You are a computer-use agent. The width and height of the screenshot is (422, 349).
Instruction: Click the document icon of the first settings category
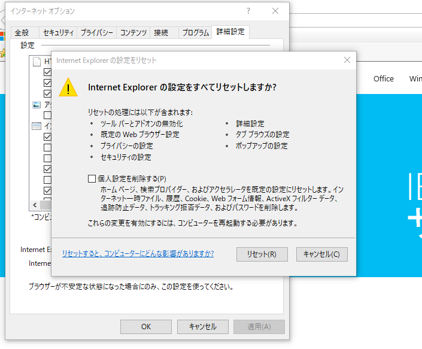37,62
